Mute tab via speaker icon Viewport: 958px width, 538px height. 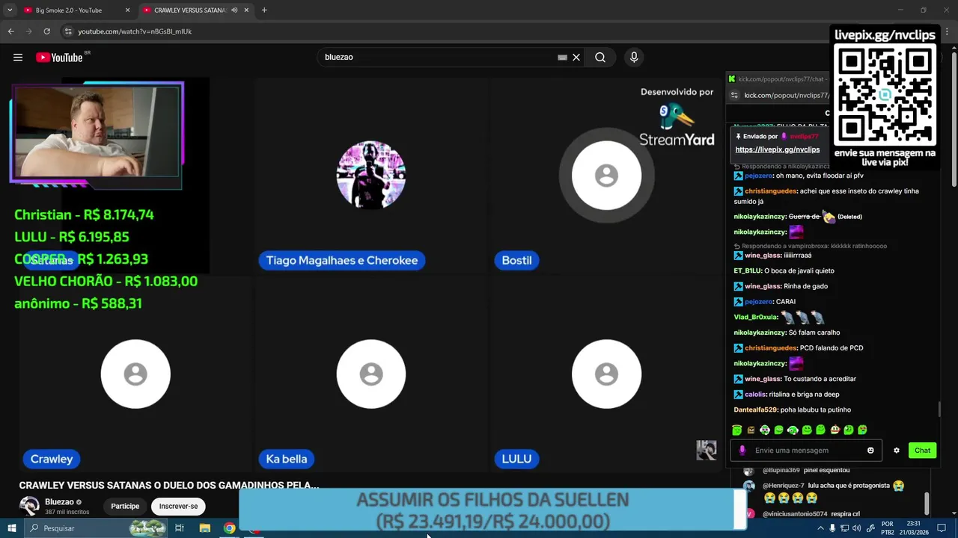tap(234, 10)
